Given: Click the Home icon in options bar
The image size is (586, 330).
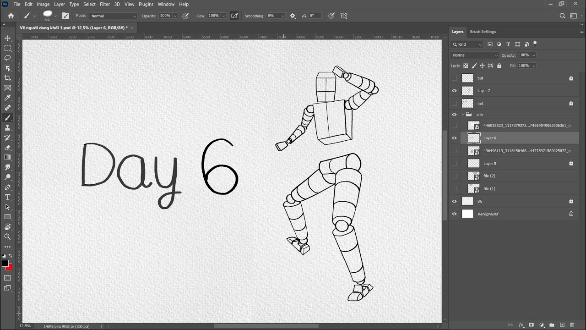Looking at the screenshot, I should pos(11,16).
